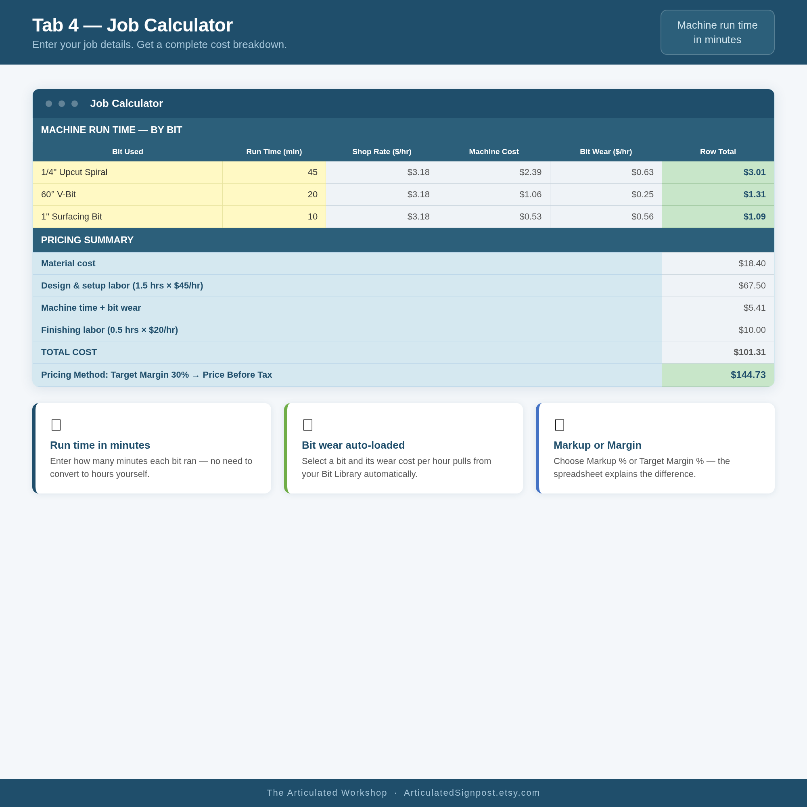
Task: Click the Shop Rate ($/hr) column header
Action: 382,152
